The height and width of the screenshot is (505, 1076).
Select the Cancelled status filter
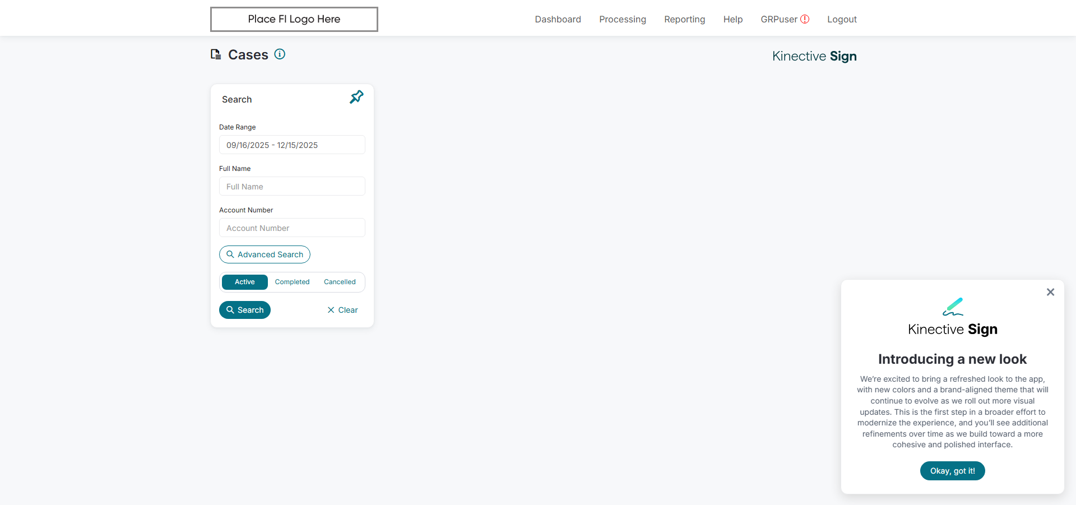pos(340,282)
